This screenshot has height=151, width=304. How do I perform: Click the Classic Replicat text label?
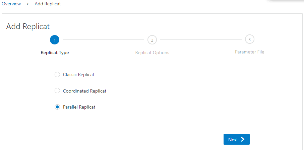(78, 74)
